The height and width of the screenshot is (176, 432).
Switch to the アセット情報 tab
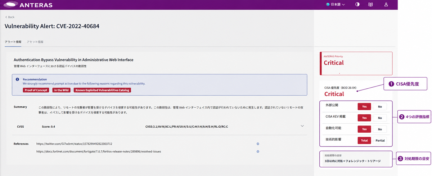tap(35, 42)
